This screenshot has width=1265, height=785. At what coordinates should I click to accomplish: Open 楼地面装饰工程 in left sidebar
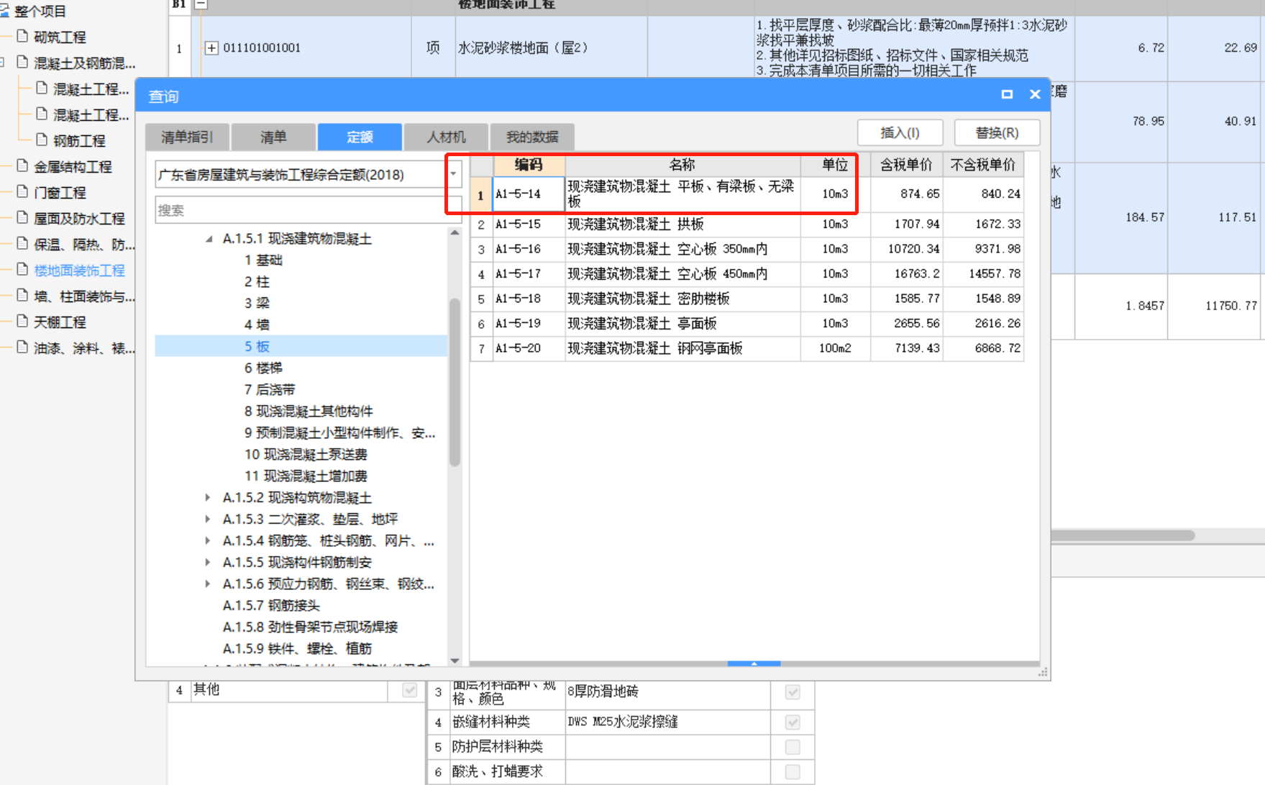(79, 271)
